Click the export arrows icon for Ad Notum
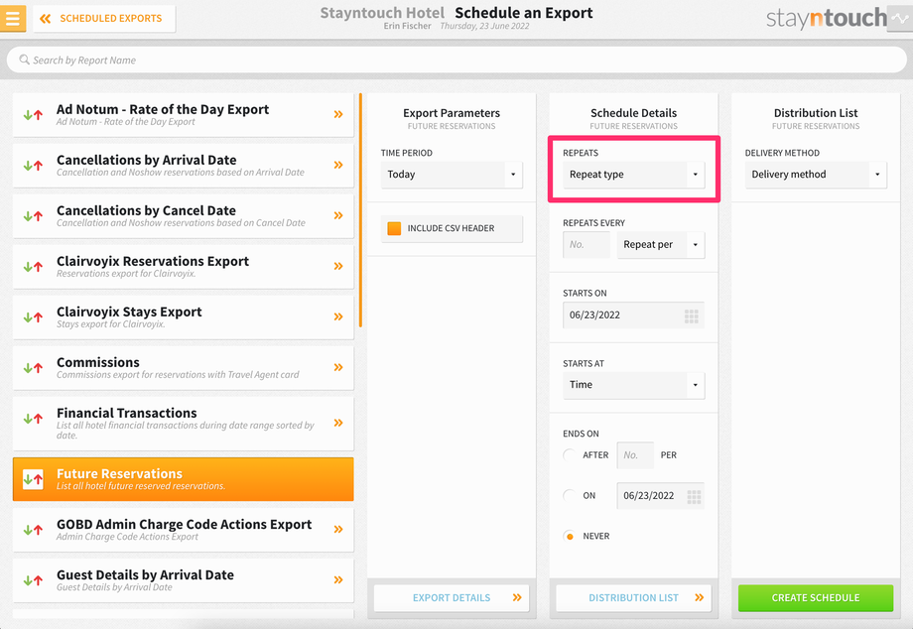Viewport: 913px width, 629px height. 33,115
